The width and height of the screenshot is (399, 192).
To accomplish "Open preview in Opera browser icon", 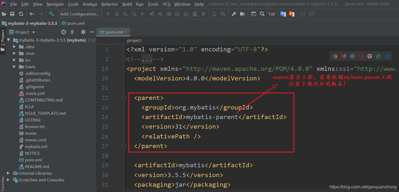I will [x=361, y=56].
